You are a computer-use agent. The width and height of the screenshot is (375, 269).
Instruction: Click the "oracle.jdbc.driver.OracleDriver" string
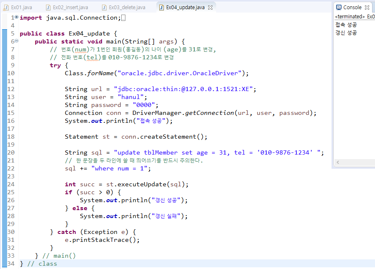coord(180,73)
